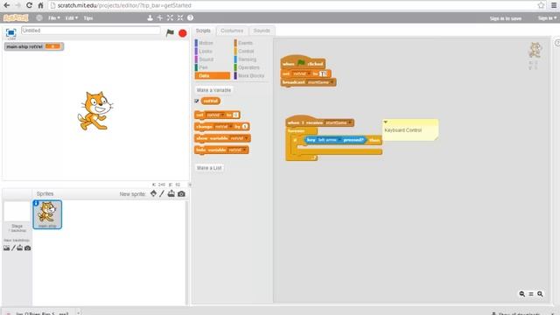560x315 pixels.
Task: Select the Grow sprite tool
Action: point(170,17)
